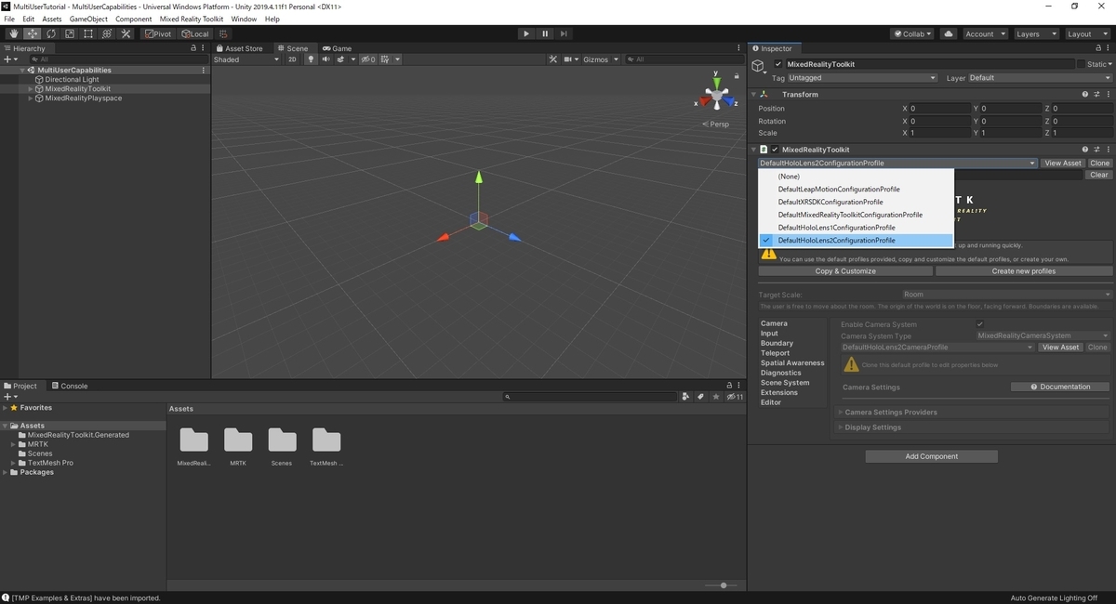Viewport: 1116px width, 604px height.
Task: Open the Account dropdown
Action: point(984,33)
